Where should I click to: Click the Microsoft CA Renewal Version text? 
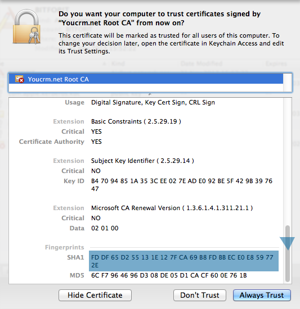pyautogui.click(x=172, y=208)
